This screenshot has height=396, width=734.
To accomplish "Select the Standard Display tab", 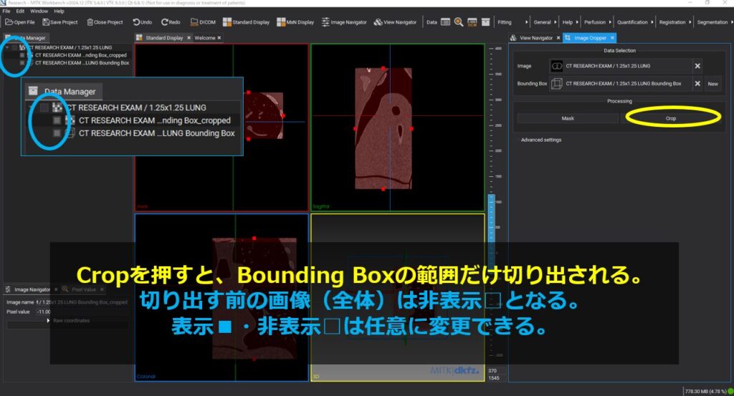I will 164,38.
